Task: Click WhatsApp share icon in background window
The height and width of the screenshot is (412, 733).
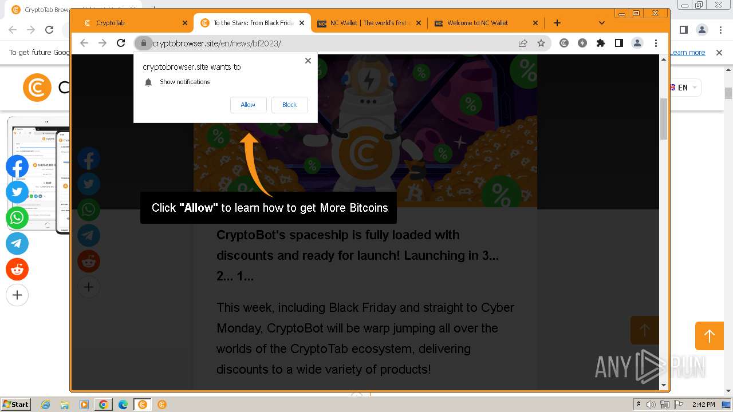Action: tap(17, 218)
